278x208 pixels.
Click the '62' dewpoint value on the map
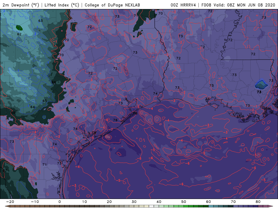point(19,34)
